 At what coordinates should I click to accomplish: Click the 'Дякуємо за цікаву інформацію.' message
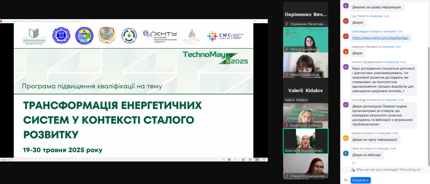377,7
